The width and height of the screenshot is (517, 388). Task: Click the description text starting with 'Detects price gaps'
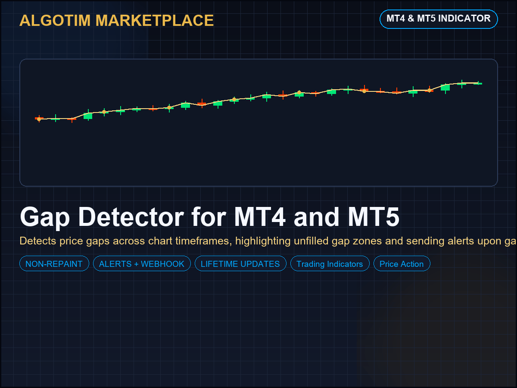268,241
